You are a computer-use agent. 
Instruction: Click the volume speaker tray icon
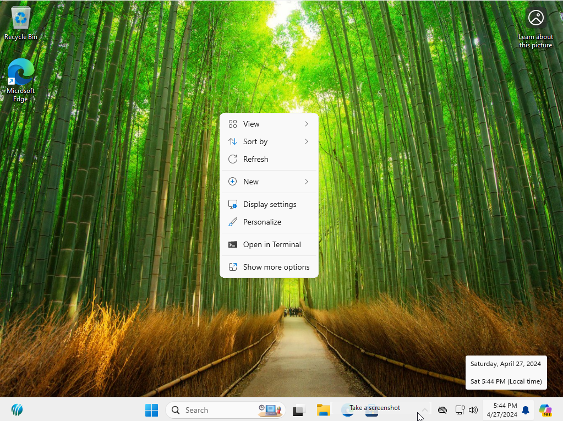click(473, 410)
